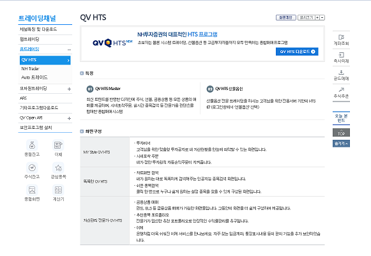Jump to page top with TOP button

point(341,133)
